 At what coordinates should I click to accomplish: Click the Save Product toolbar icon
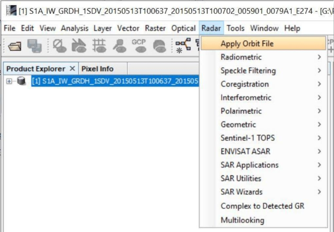[34, 45]
